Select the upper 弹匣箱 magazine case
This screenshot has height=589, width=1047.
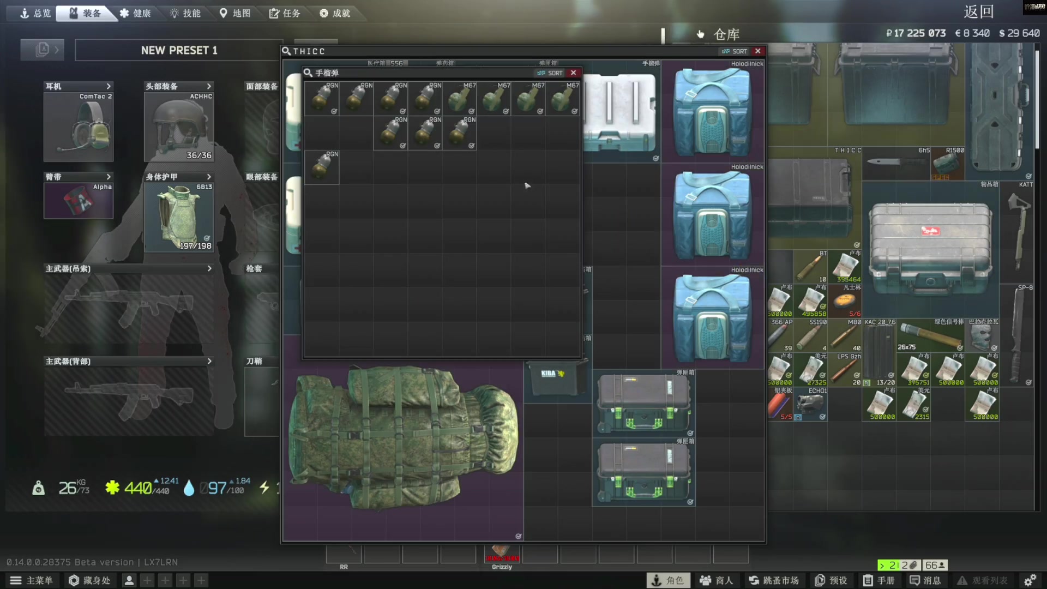click(x=644, y=403)
